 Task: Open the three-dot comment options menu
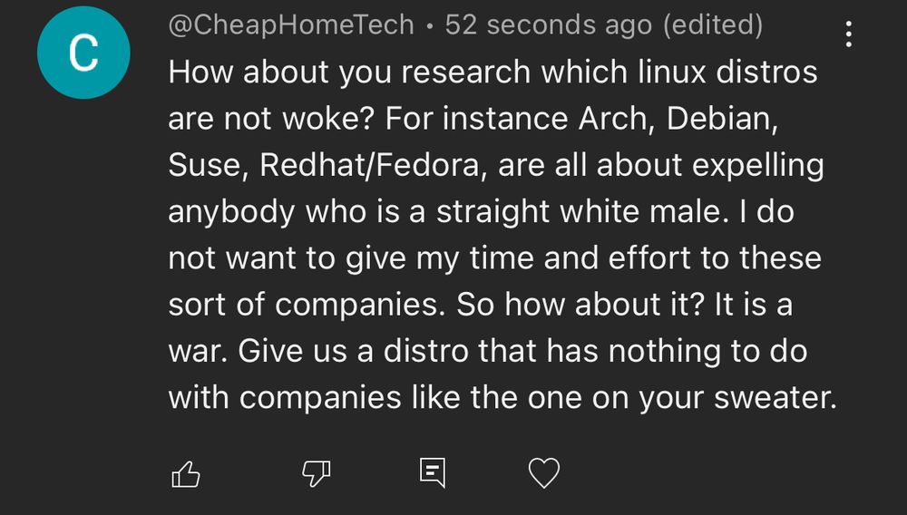coord(848,34)
